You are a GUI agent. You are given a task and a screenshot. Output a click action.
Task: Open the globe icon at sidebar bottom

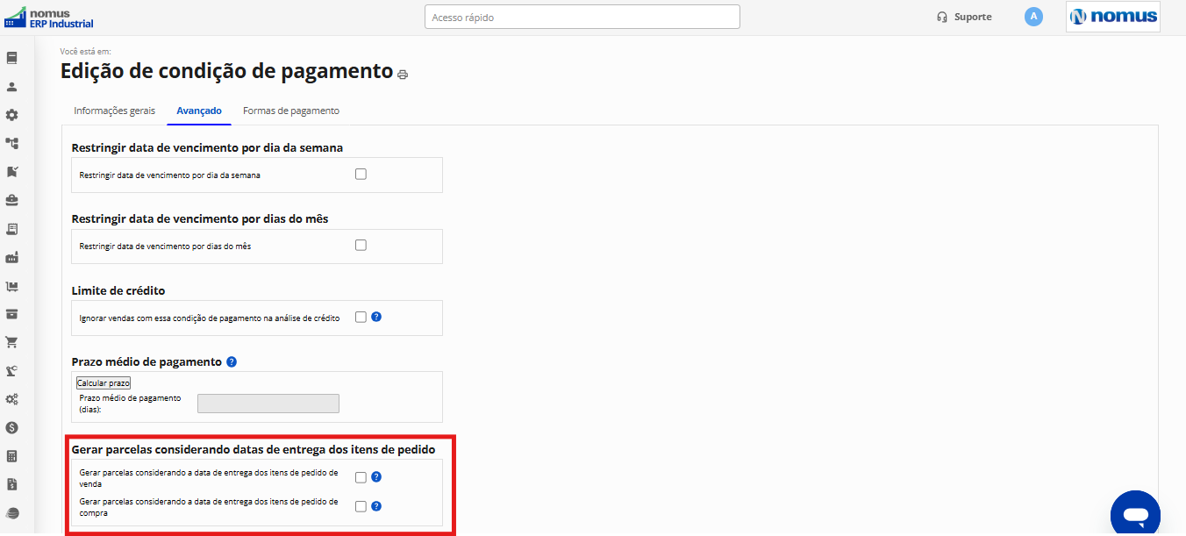tap(12, 513)
